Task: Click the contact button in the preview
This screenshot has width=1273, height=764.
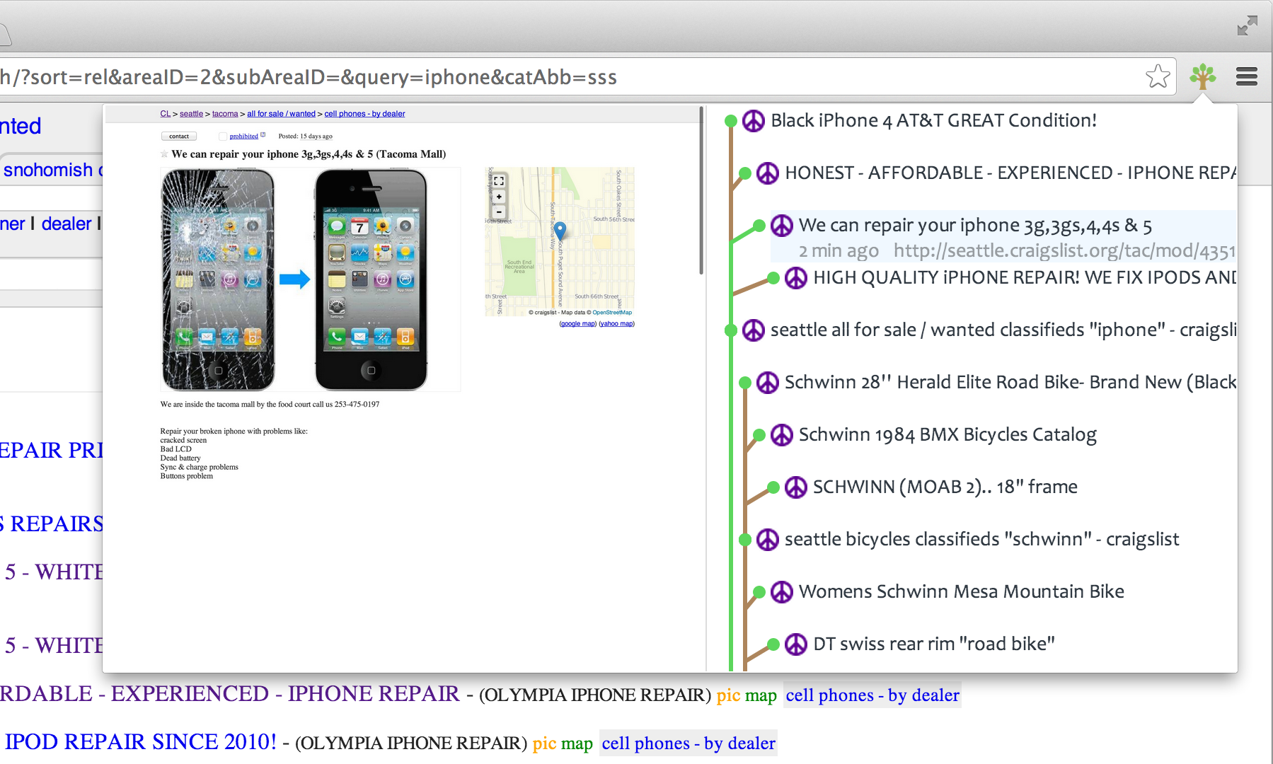Action: 179,137
